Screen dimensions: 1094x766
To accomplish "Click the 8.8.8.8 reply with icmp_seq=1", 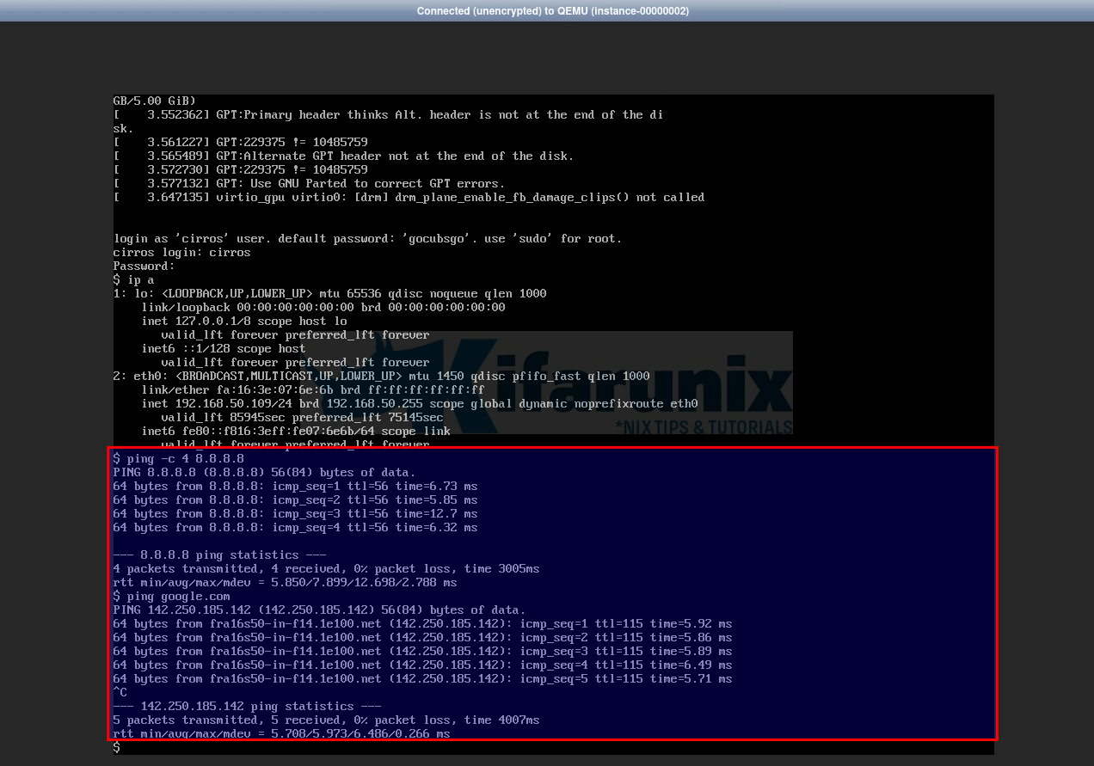I will coord(295,487).
